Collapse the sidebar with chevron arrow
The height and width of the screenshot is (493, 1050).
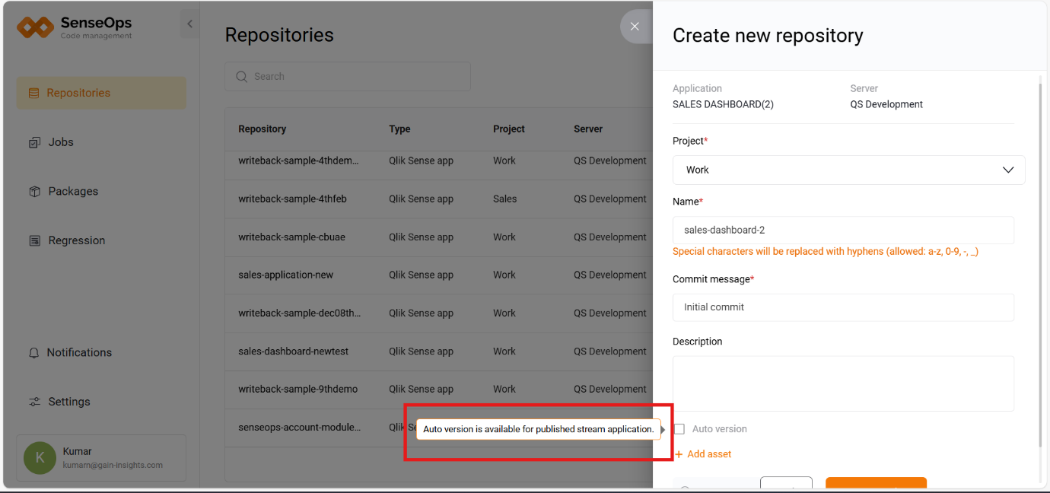189,24
